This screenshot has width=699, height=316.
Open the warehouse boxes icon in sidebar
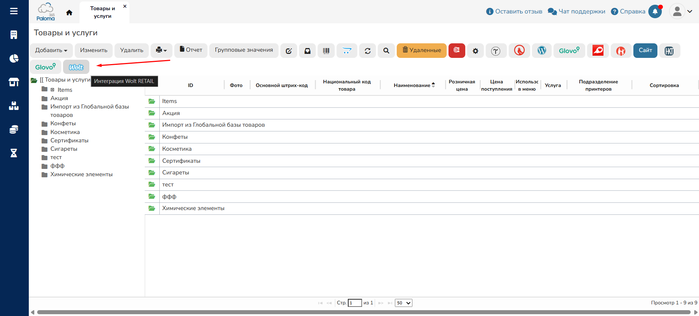pos(14,106)
